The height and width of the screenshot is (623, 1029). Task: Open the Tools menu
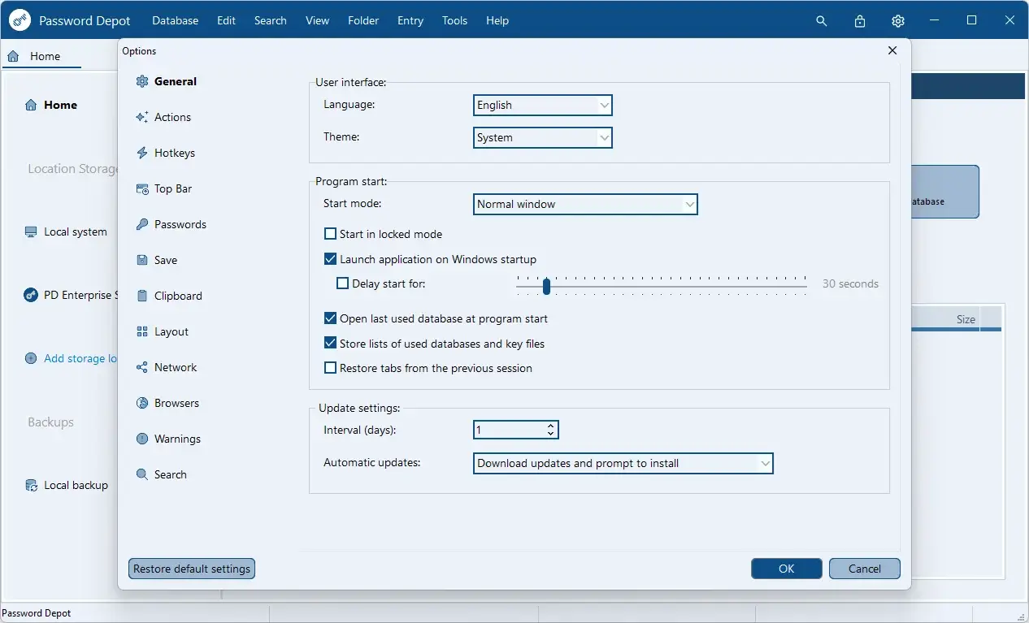(454, 20)
